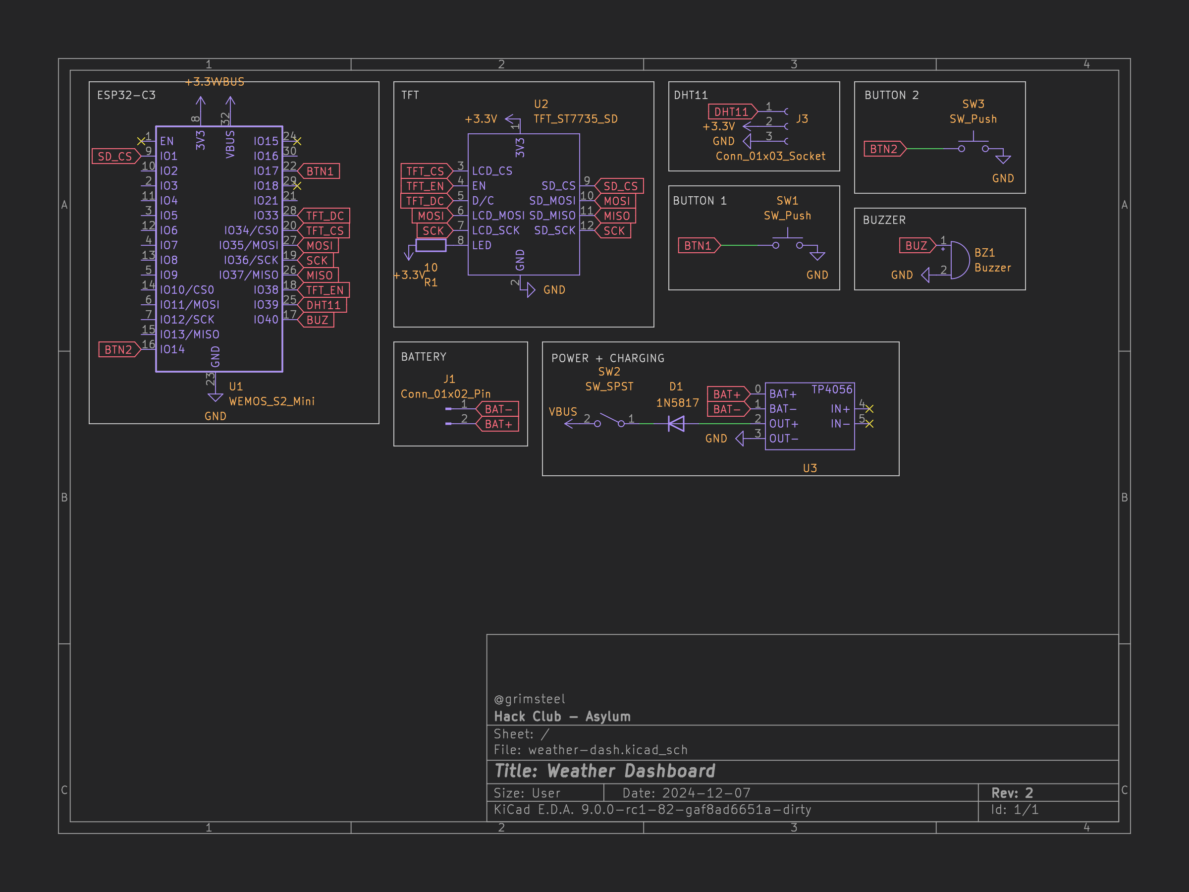This screenshot has height=892, width=1189.
Task: Select the 'ESP32-C3' block title
Action: tap(126, 95)
